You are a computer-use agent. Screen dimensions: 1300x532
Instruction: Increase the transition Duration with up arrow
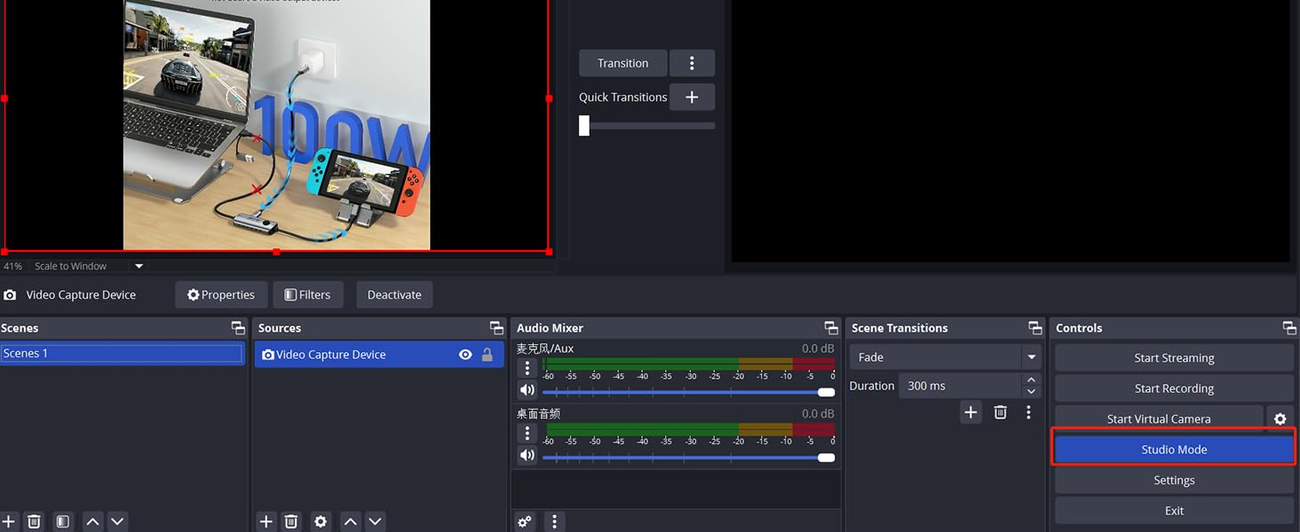coord(1031,380)
